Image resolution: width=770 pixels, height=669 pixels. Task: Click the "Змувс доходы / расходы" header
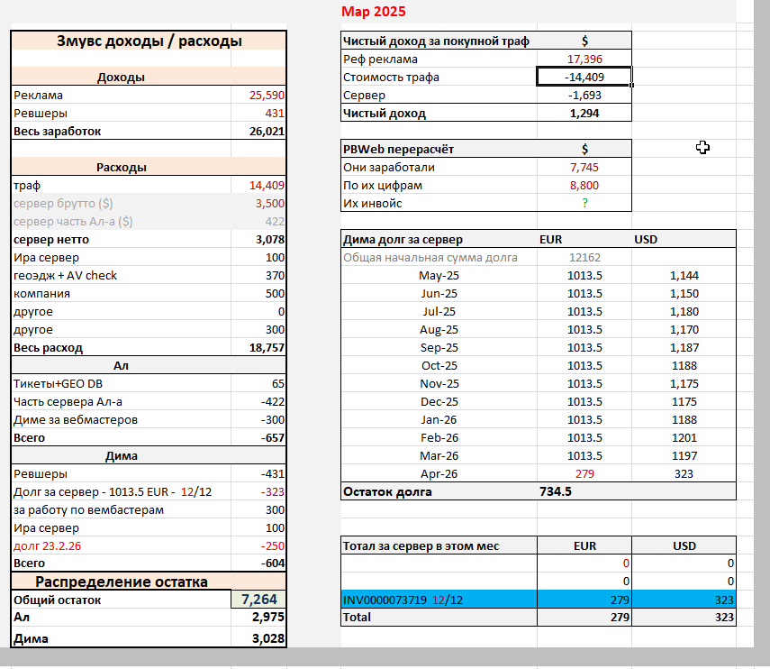click(x=149, y=41)
